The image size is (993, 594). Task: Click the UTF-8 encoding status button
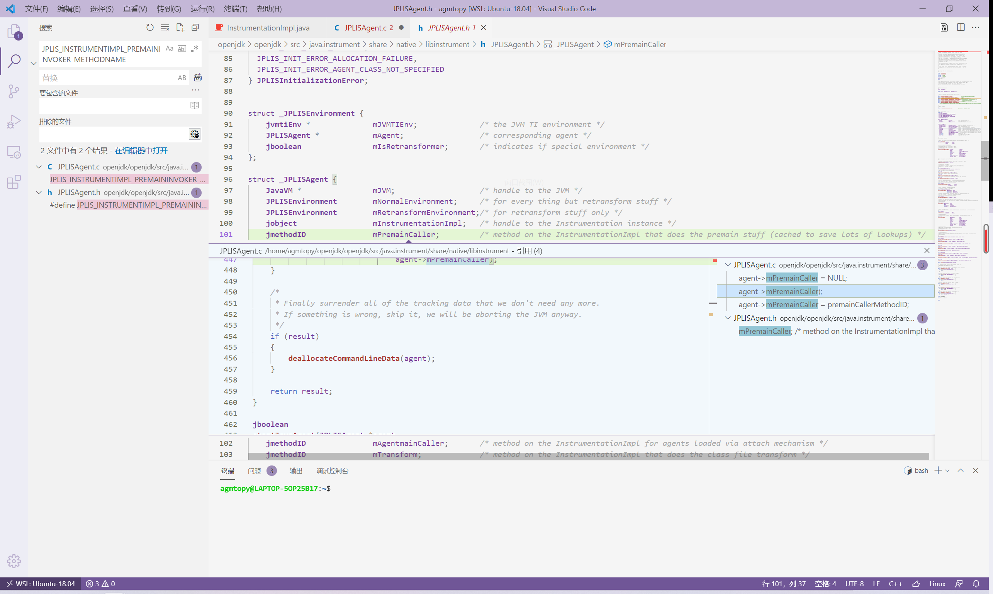pyautogui.click(x=854, y=584)
